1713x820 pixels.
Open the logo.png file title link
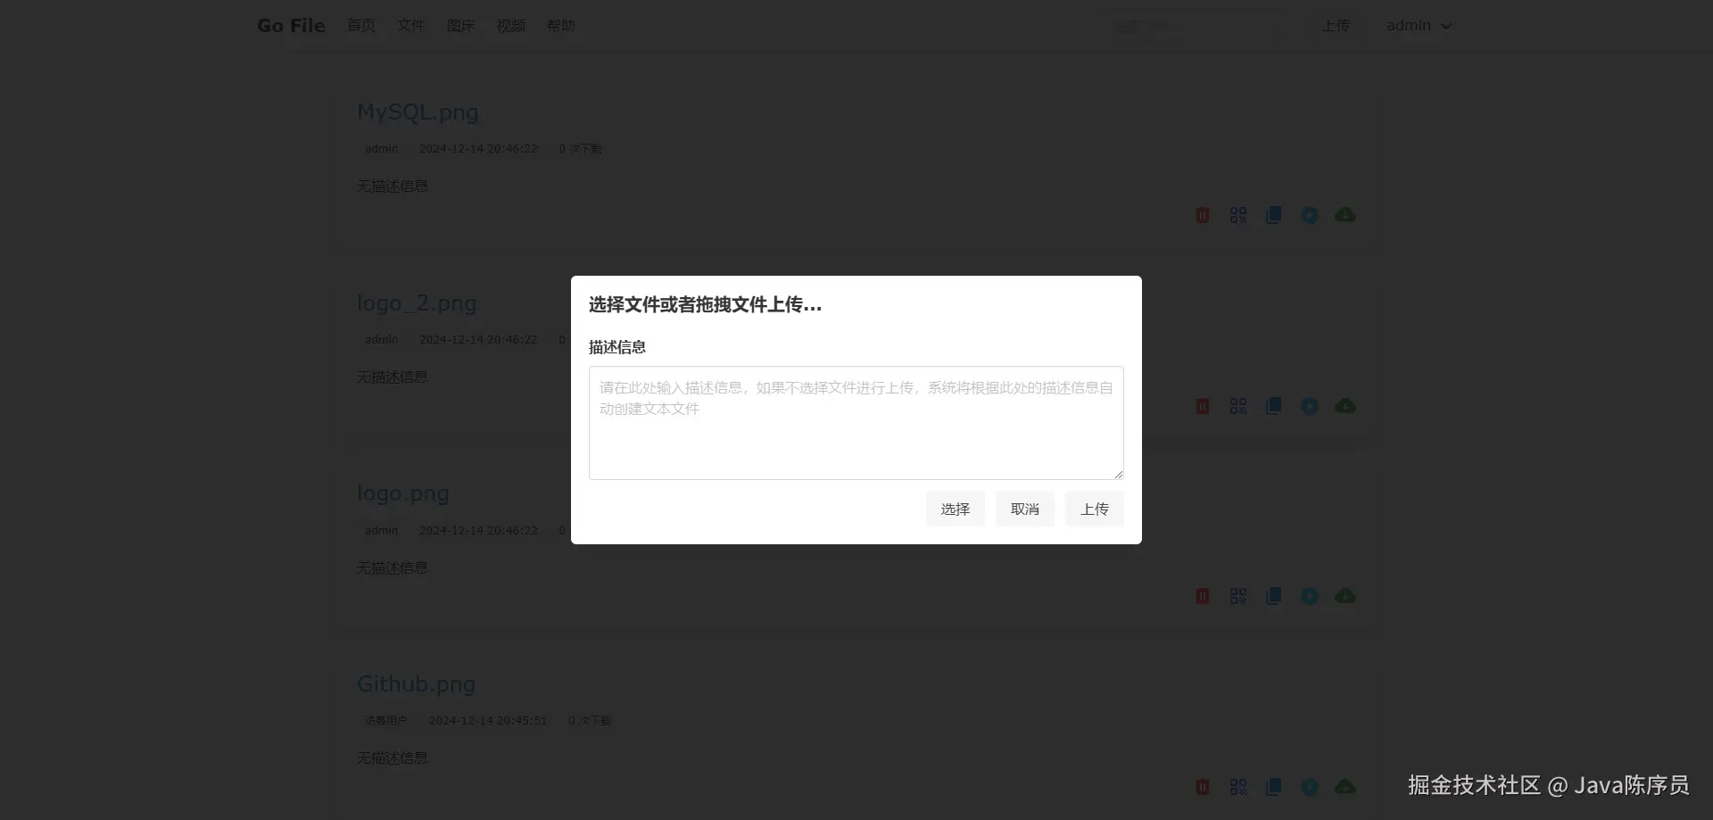(403, 493)
